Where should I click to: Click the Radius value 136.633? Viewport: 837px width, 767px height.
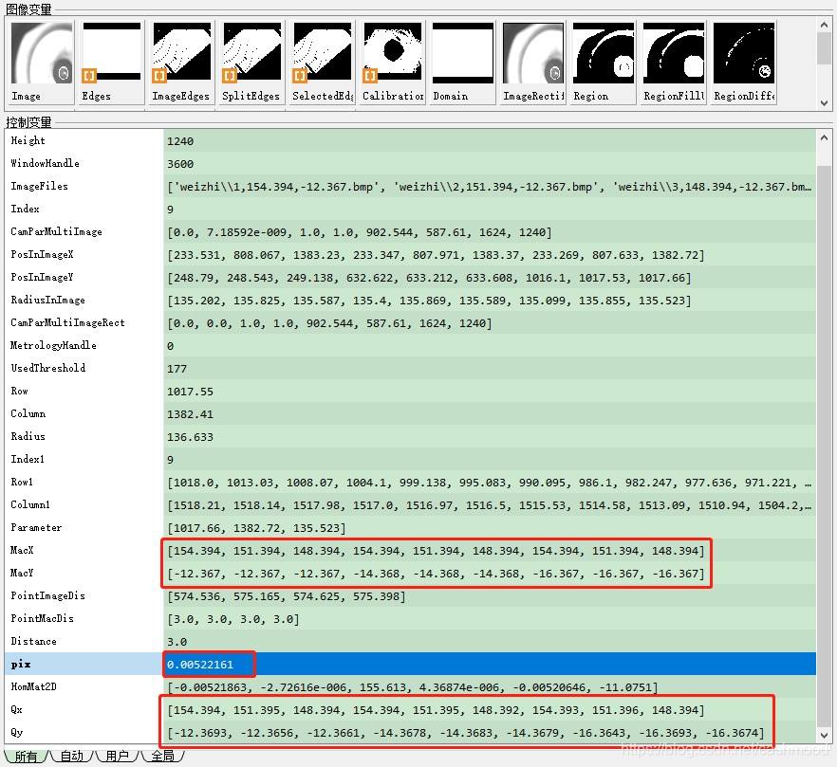click(x=190, y=437)
